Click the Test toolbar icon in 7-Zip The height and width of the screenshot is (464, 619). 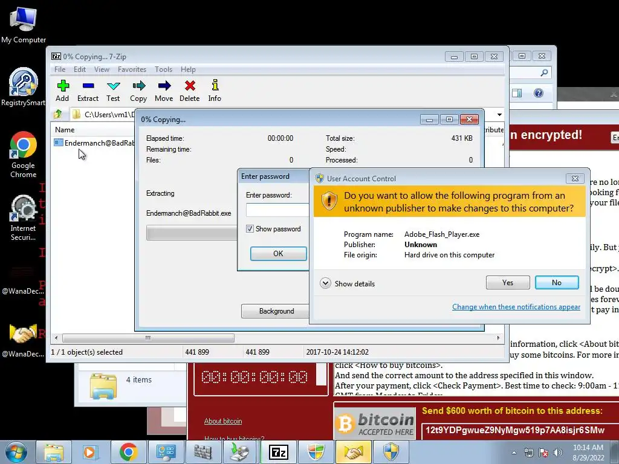(x=113, y=91)
